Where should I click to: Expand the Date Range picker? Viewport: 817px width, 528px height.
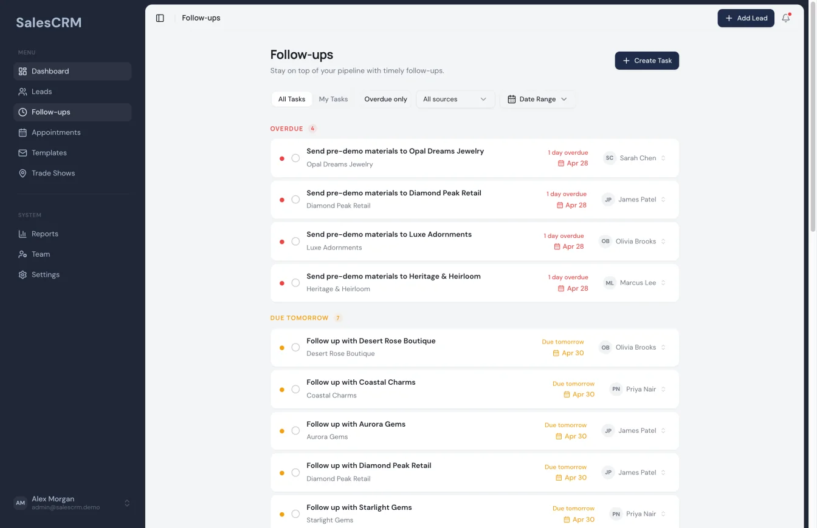537,99
